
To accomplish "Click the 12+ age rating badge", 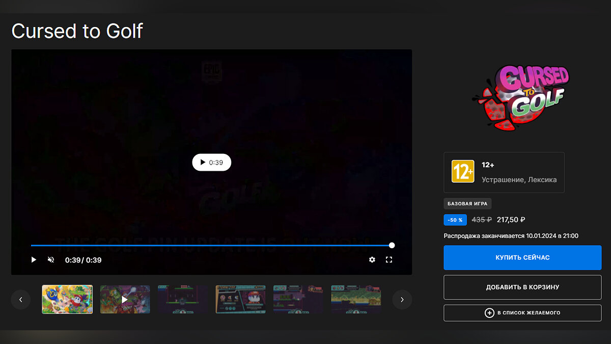I will pos(463,172).
